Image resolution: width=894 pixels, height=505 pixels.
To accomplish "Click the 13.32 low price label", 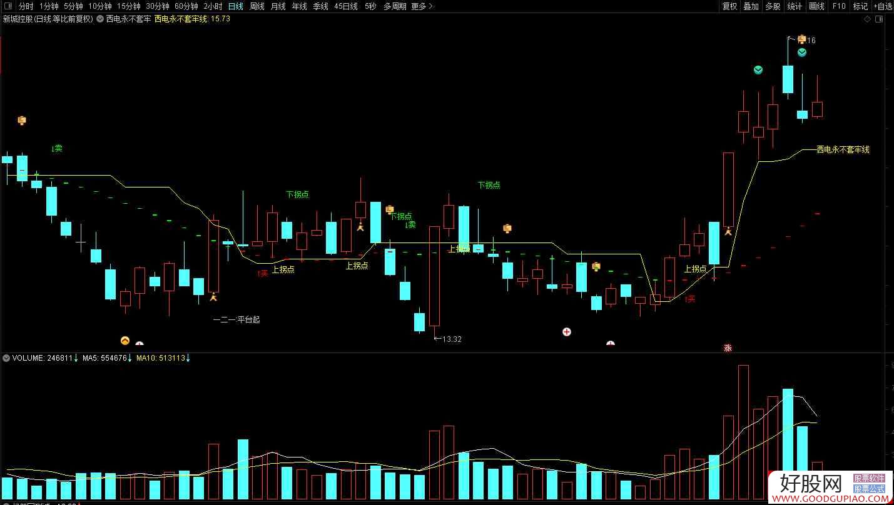I will pos(452,339).
